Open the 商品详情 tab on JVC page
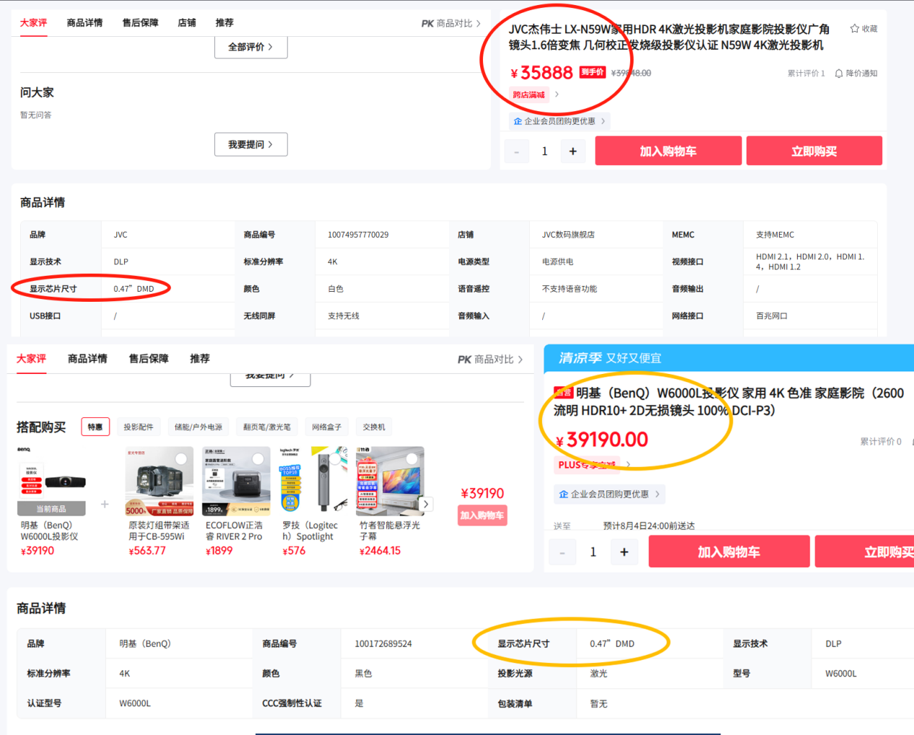This screenshot has width=914, height=735. click(84, 23)
